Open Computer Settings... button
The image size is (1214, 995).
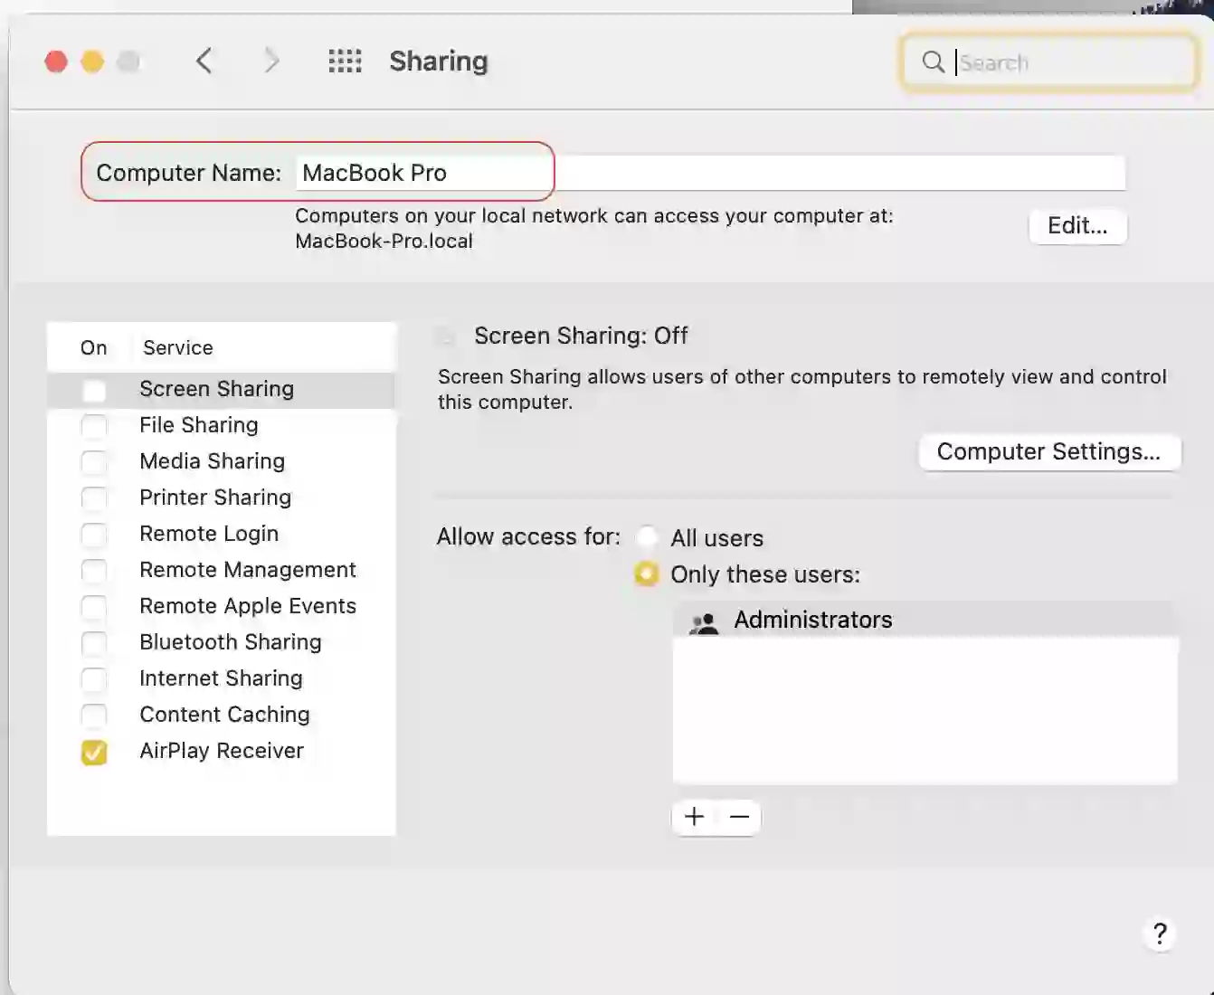click(x=1049, y=451)
